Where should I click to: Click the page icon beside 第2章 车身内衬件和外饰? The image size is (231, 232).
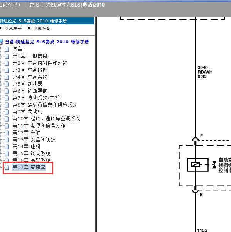click(x=7, y=63)
